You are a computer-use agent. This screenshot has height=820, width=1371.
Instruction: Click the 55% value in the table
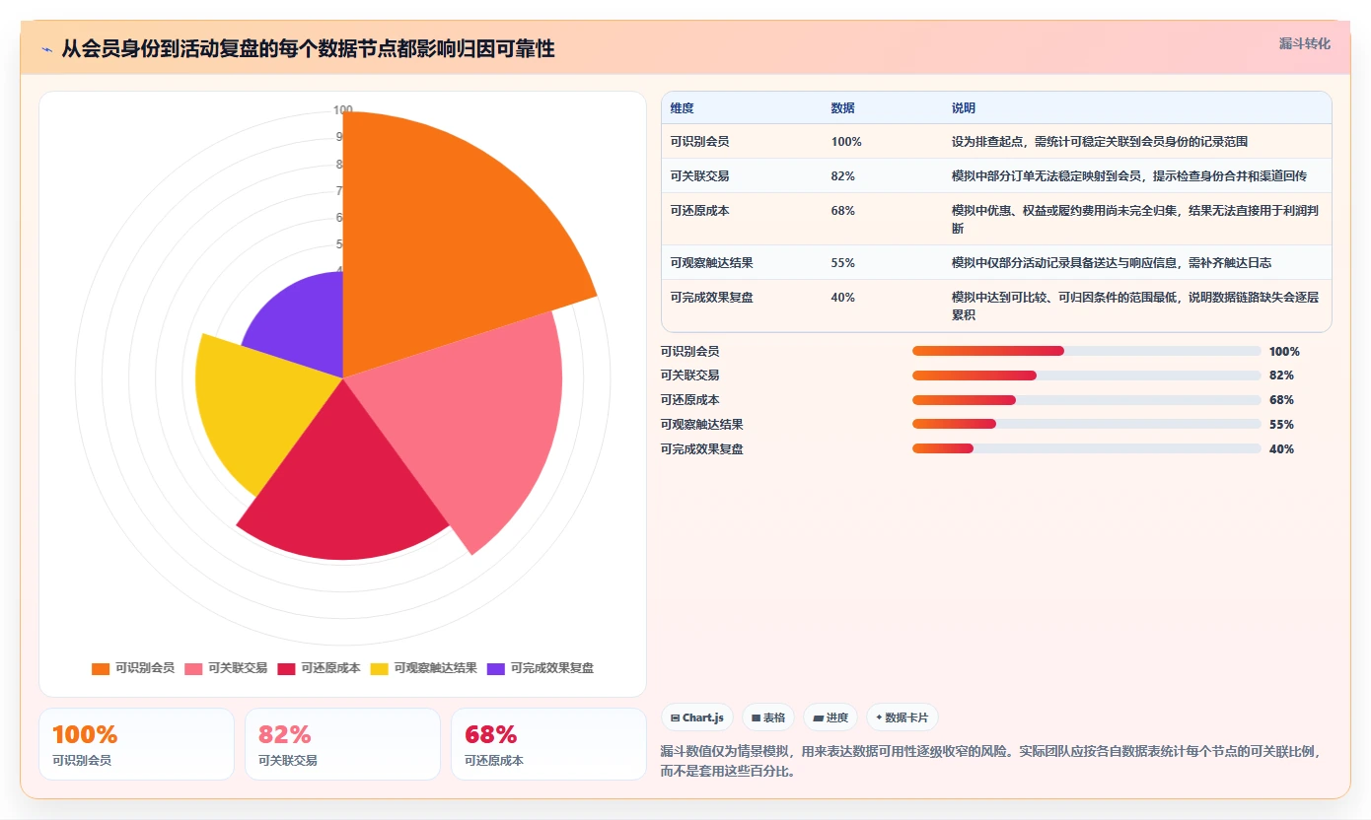843,263
